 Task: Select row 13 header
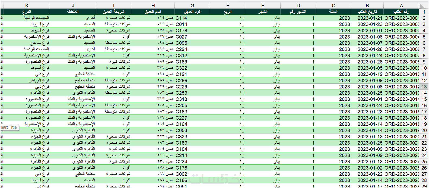click(x=424, y=87)
